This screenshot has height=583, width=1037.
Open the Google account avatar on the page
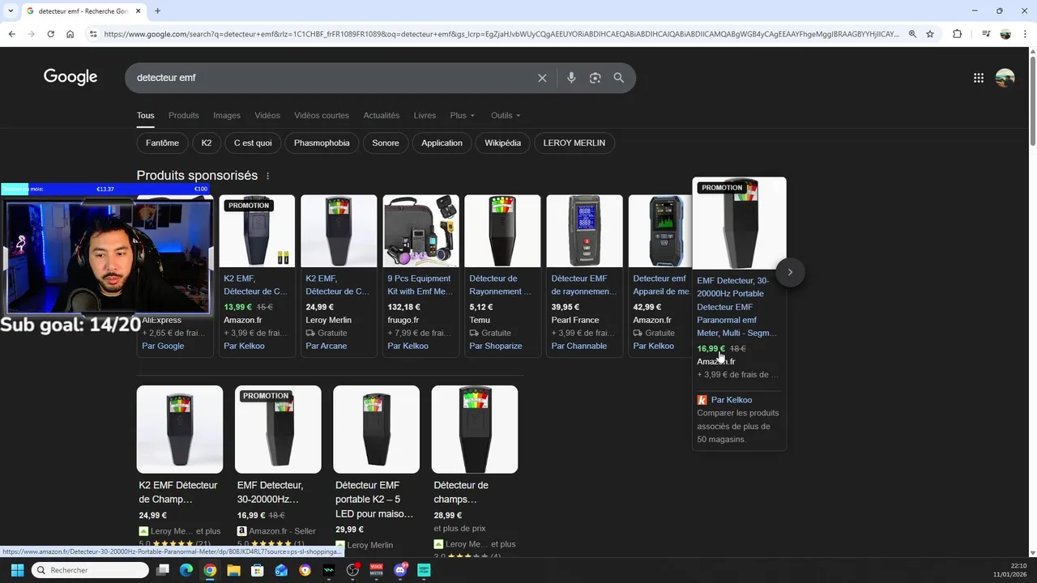(1005, 78)
